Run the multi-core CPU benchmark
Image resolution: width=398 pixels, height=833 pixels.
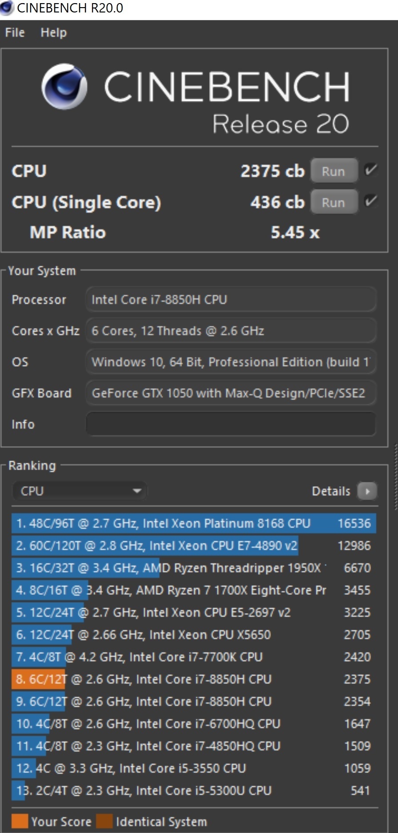[334, 171]
